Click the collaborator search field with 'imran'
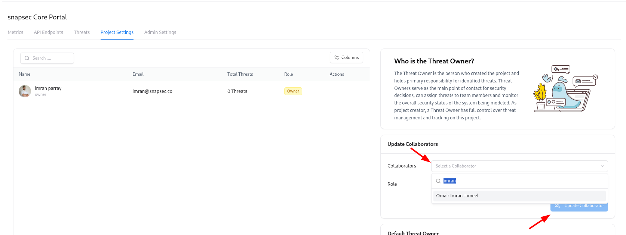 click(519, 181)
